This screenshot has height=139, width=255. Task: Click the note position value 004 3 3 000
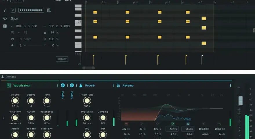(x=26, y=26)
